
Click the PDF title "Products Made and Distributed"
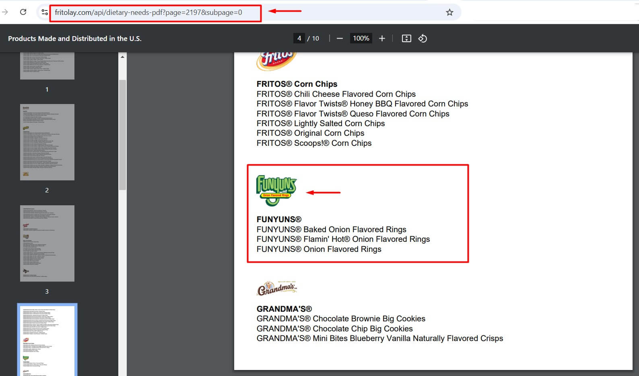75,39
